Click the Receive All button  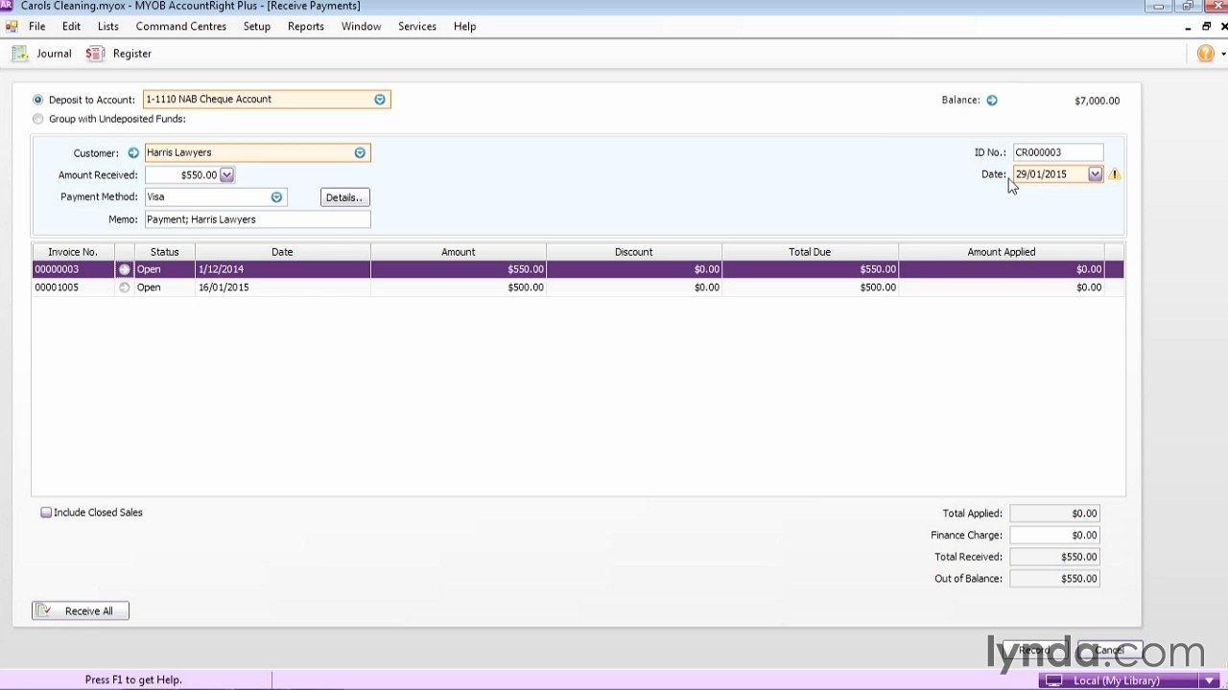click(x=80, y=611)
